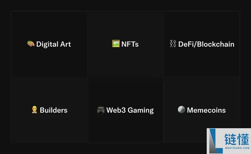Select the NFTs label text

(x=130, y=44)
